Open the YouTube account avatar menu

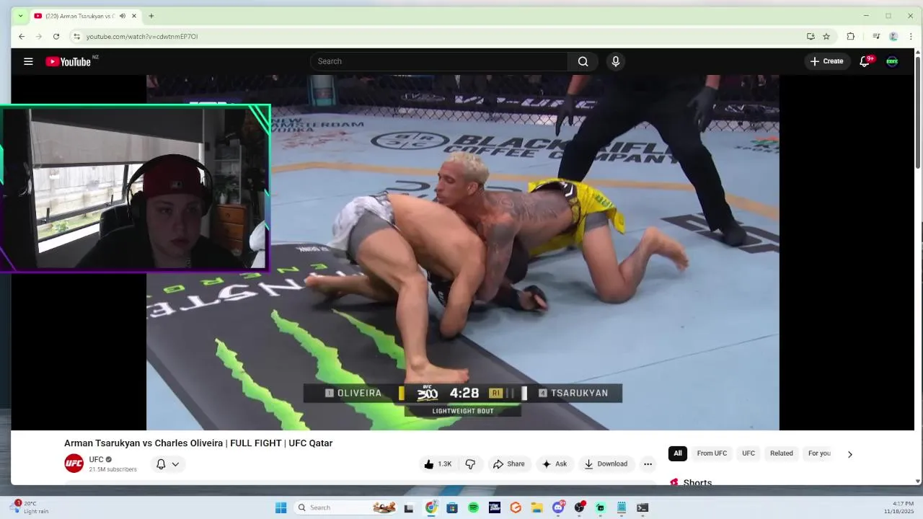click(x=892, y=61)
